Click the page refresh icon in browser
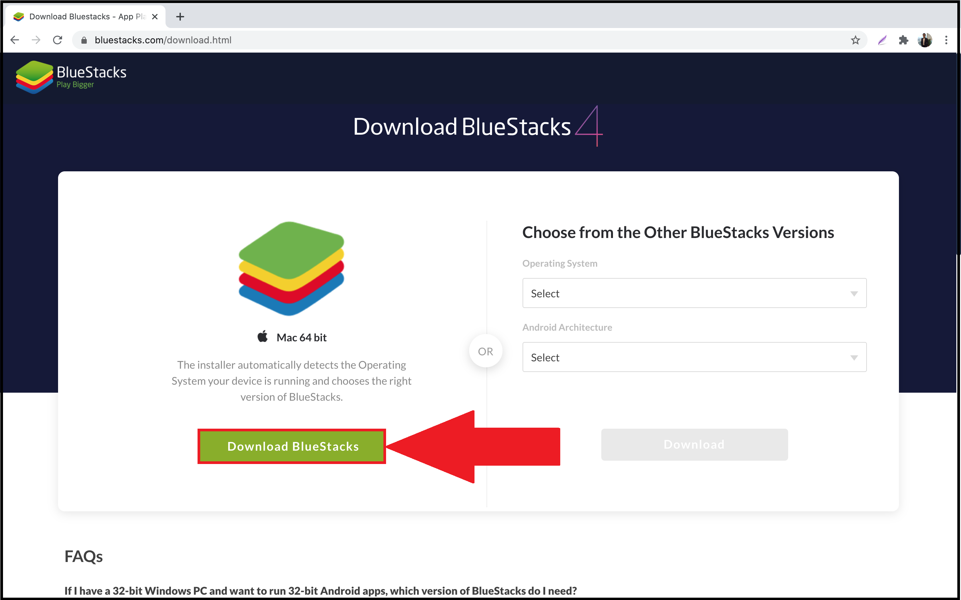 coord(59,39)
